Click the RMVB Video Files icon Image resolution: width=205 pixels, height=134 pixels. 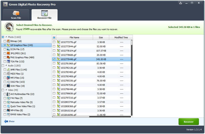point(8,114)
